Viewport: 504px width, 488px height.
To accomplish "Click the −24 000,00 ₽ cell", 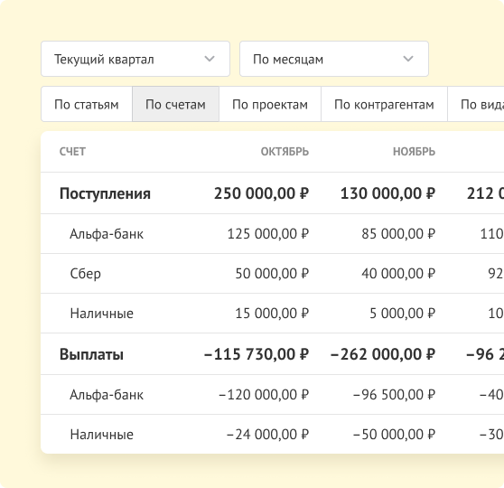I will (x=267, y=435).
